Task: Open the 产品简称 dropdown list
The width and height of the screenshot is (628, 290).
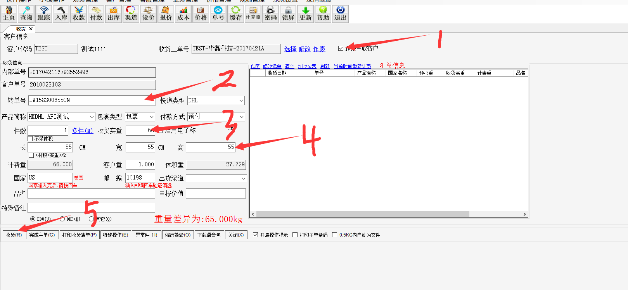Action: pos(92,117)
